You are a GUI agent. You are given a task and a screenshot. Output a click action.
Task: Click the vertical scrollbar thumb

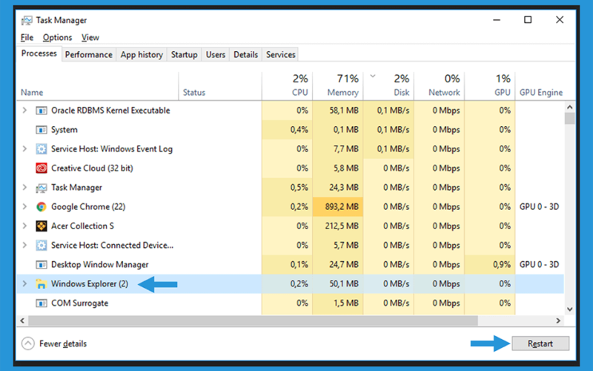(569, 119)
